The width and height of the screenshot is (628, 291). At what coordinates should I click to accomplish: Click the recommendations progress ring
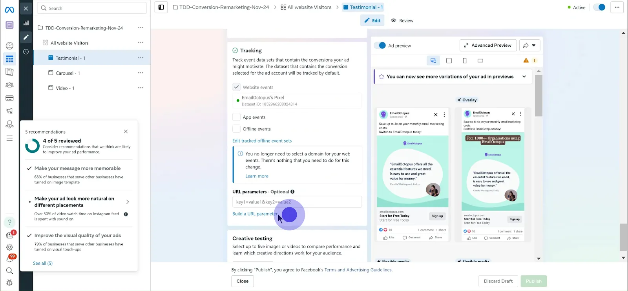tap(32, 146)
